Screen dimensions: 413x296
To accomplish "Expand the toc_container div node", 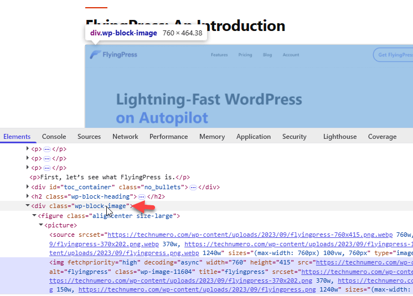I will pos(27,187).
